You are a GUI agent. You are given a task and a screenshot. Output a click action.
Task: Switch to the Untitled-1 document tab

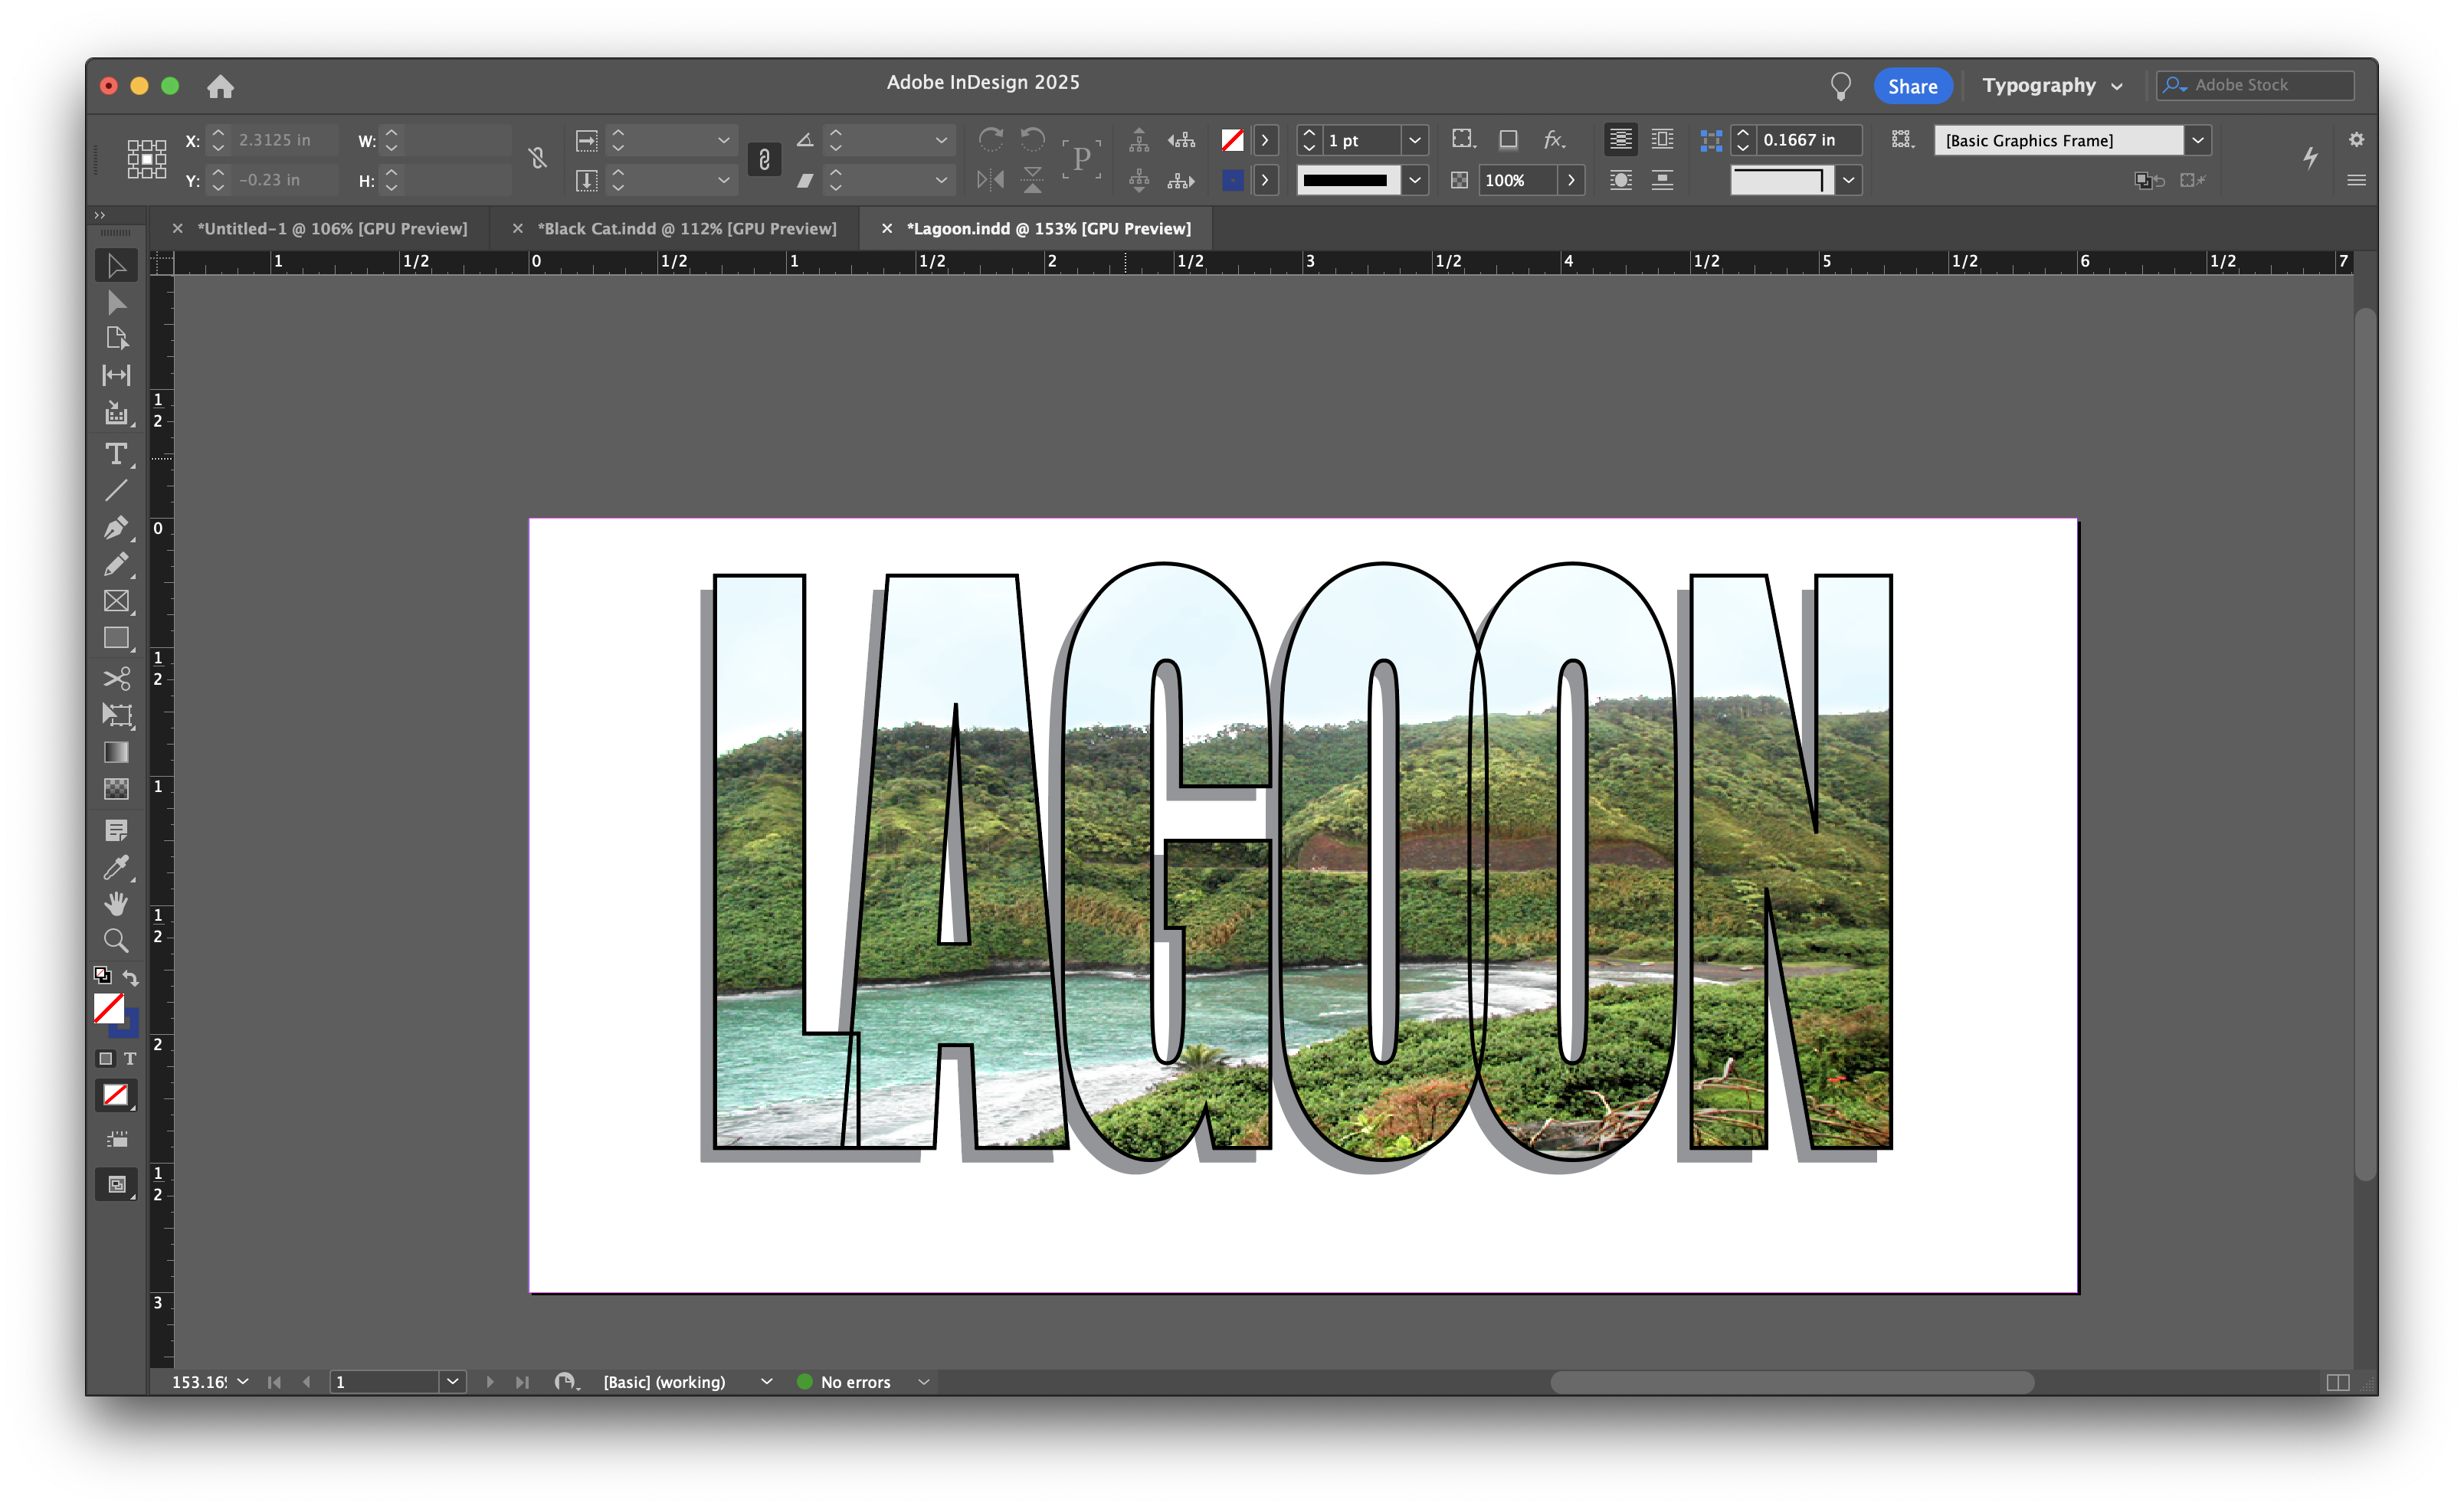coord(331,229)
